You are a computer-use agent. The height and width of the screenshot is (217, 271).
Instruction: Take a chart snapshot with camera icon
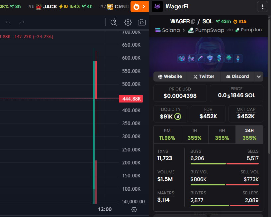pyautogui.click(x=142, y=22)
